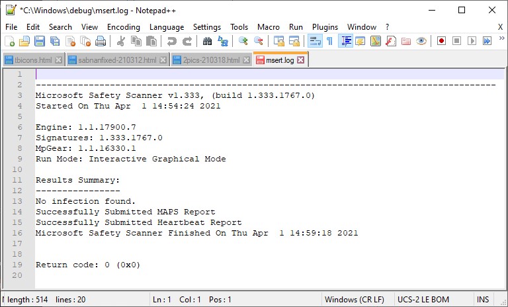The image size is (508, 307).
Task: Open the Window menu
Action: click(x=362, y=27)
